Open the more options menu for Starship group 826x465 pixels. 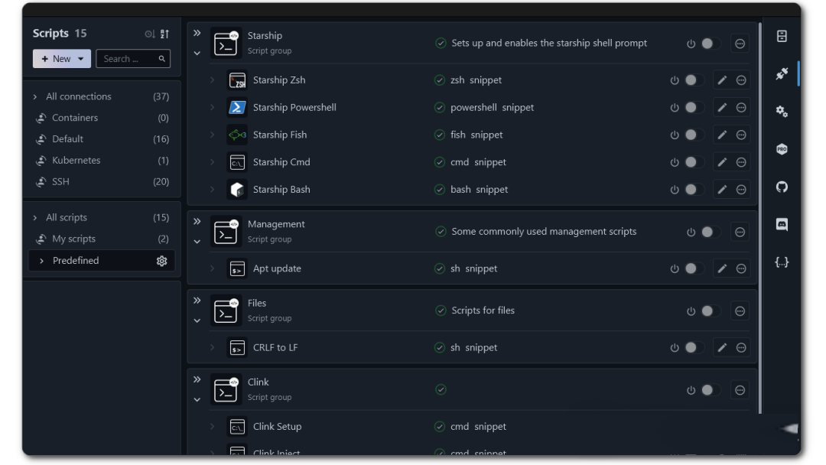(x=740, y=44)
